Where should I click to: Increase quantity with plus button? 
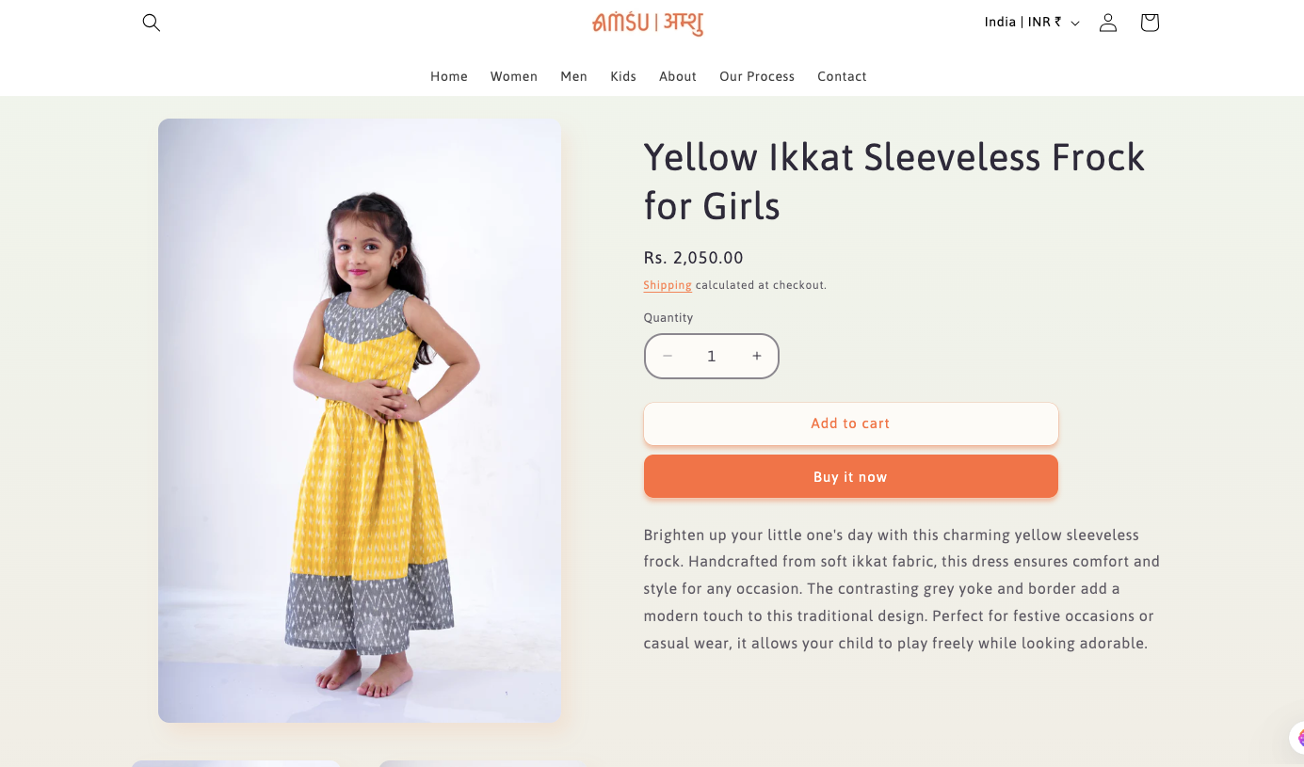click(756, 357)
